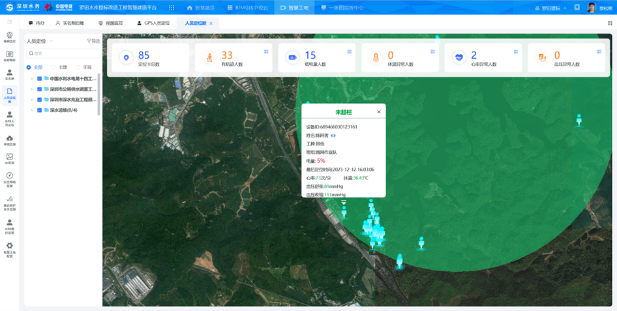Image resolution: width=617 pixels, height=311 pixels.
Task: Expand the 中国水利水电第十四工 tree node
Action: tap(32, 79)
